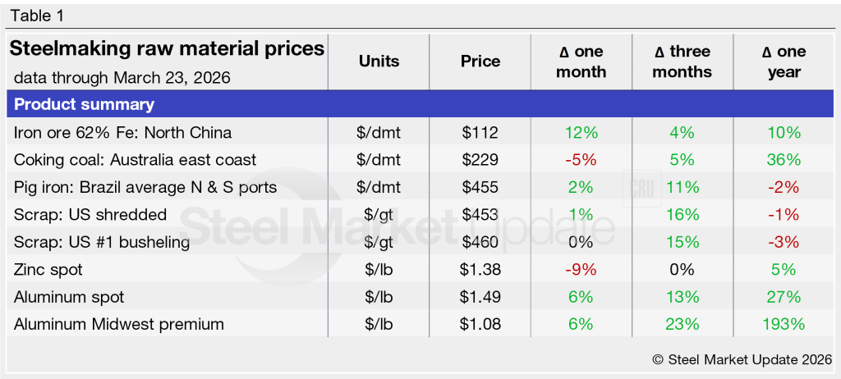Click the Steel Market Update copyright text
The width and height of the screenshot is (841, 379).
742,358
